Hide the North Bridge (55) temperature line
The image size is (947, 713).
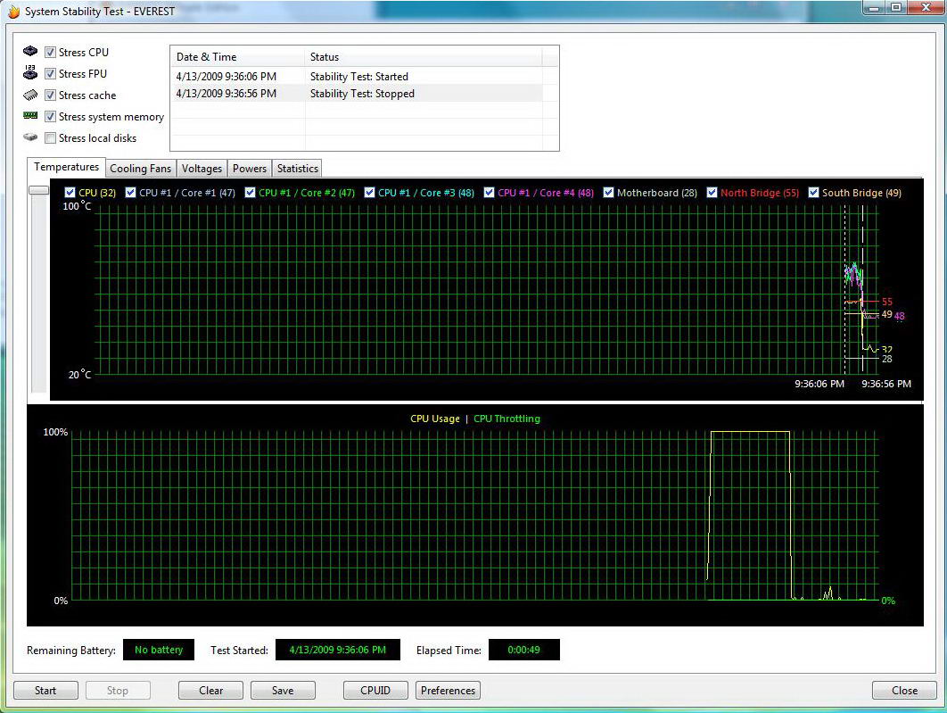[x=712, y=192]
